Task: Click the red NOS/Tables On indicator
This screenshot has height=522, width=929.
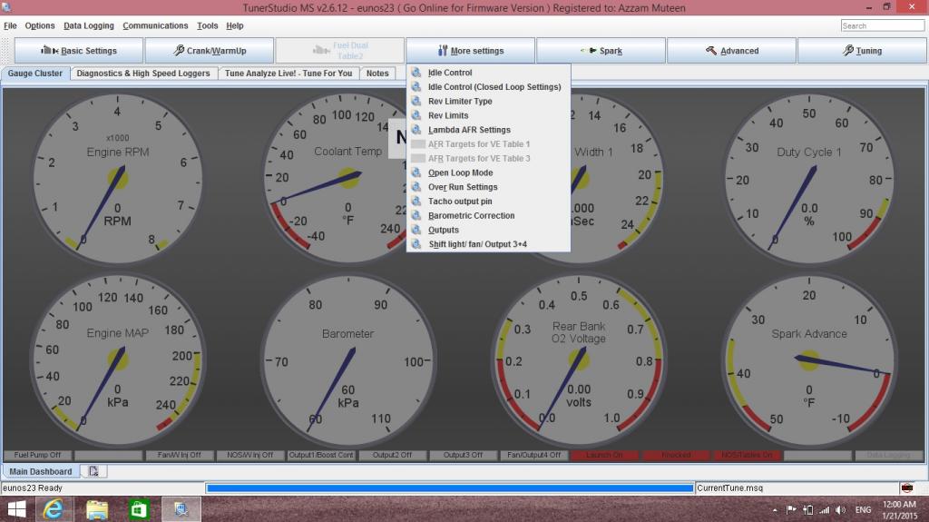Action: coord(747,455)
